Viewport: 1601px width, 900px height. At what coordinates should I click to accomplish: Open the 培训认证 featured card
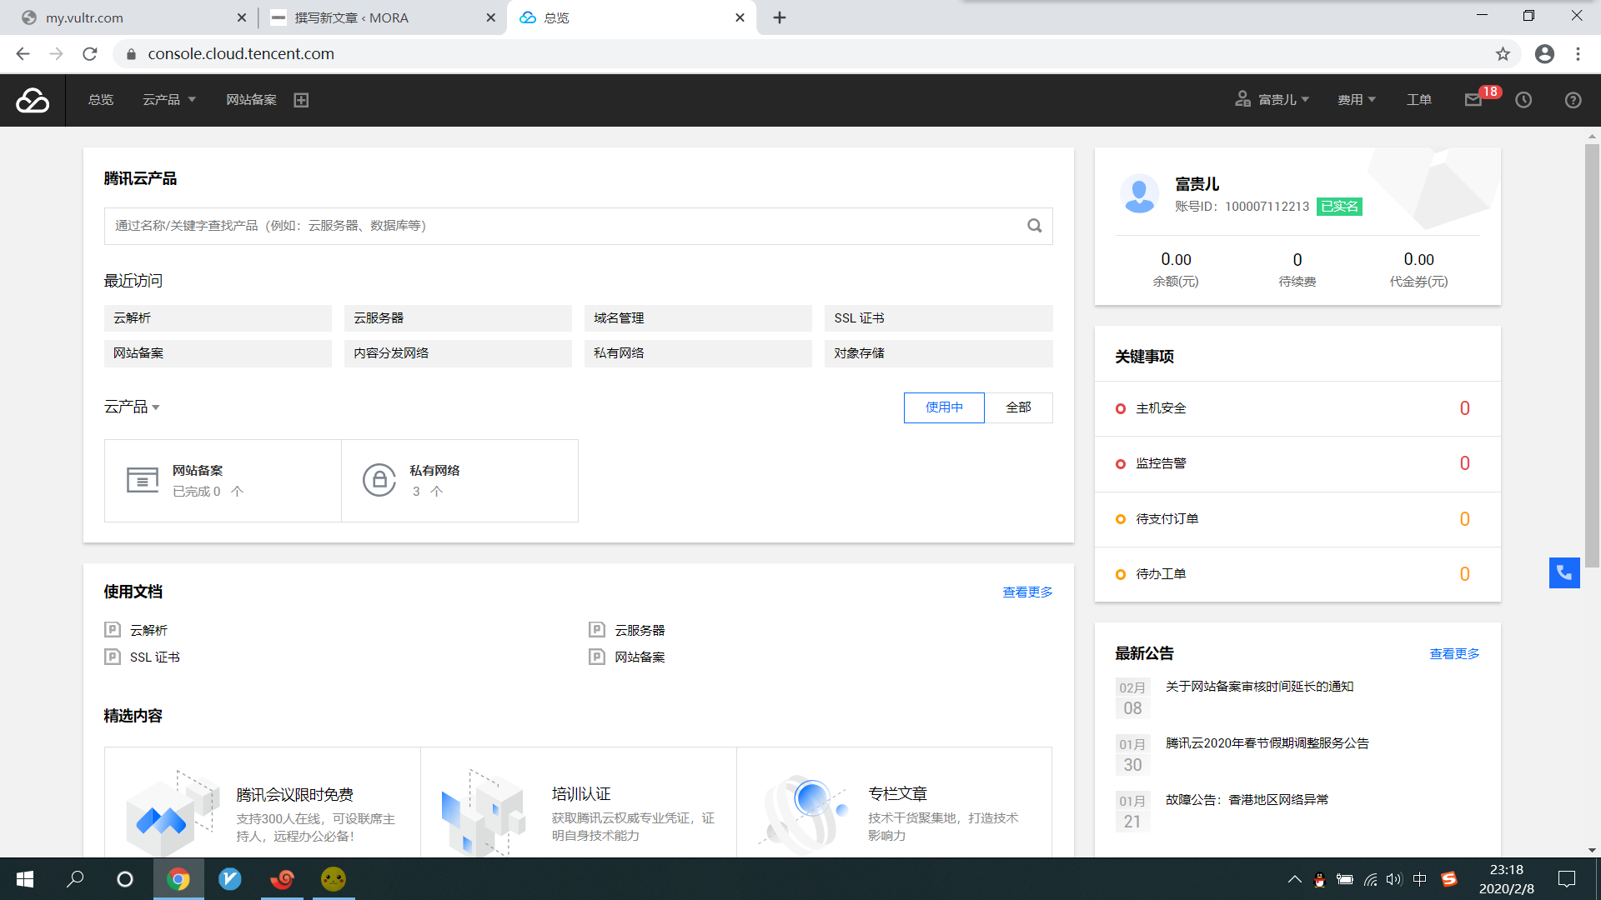(x=579, y=802)
